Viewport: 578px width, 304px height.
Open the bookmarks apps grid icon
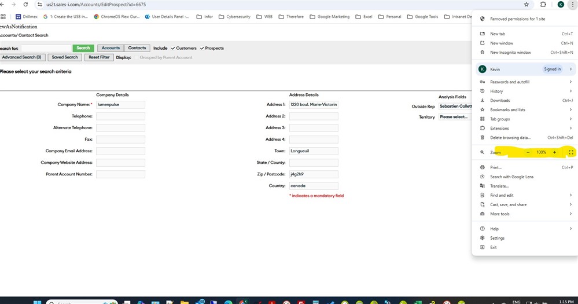pos(3,17)
